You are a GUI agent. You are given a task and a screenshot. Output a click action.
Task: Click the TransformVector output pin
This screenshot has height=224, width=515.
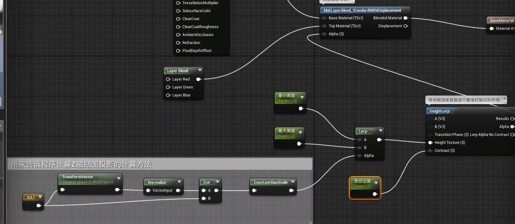(x=117, y=190)
